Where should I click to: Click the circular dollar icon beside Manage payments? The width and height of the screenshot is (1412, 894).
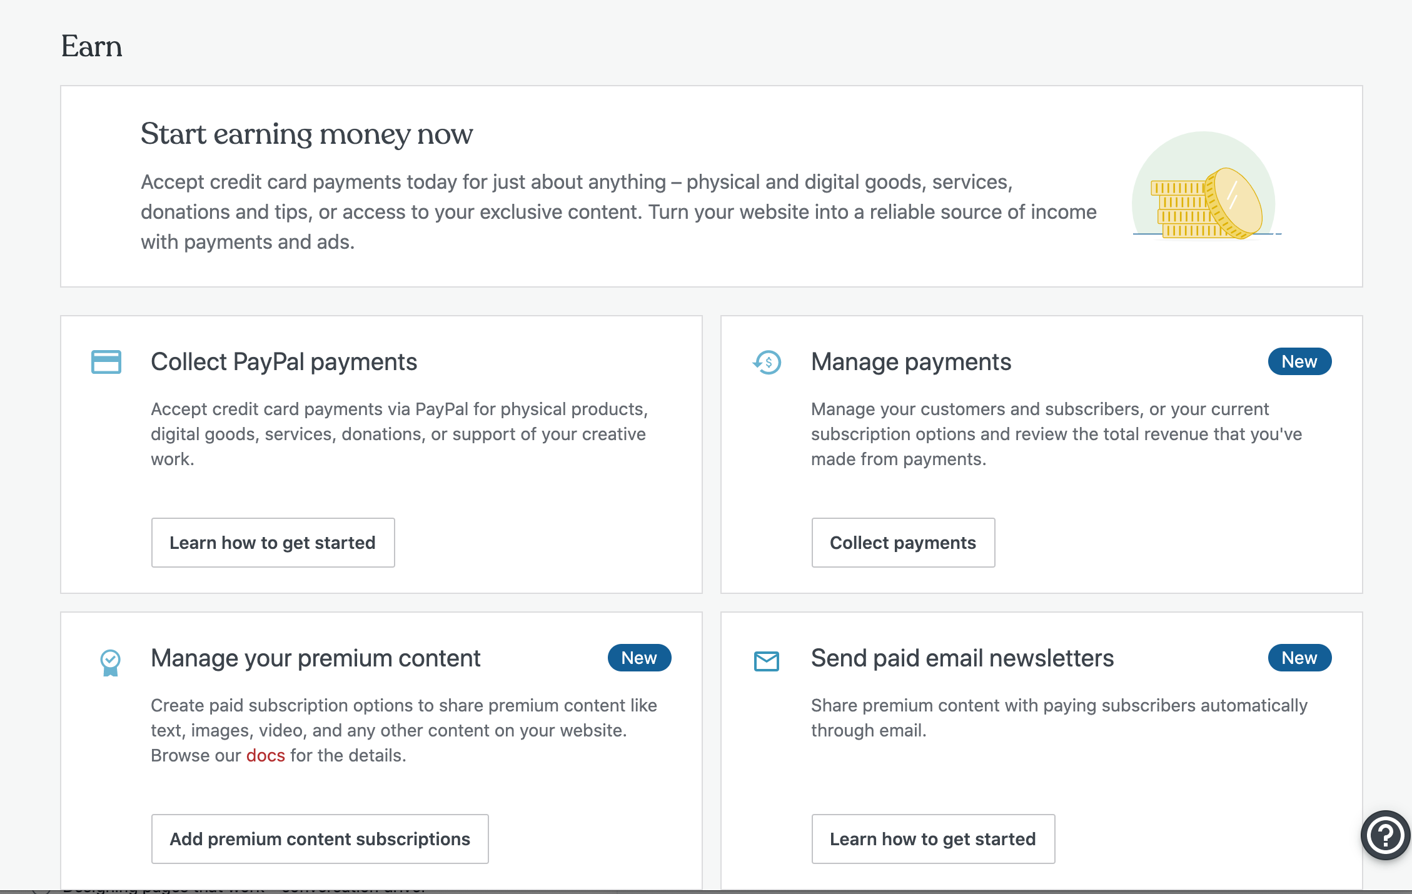[767, 361]
